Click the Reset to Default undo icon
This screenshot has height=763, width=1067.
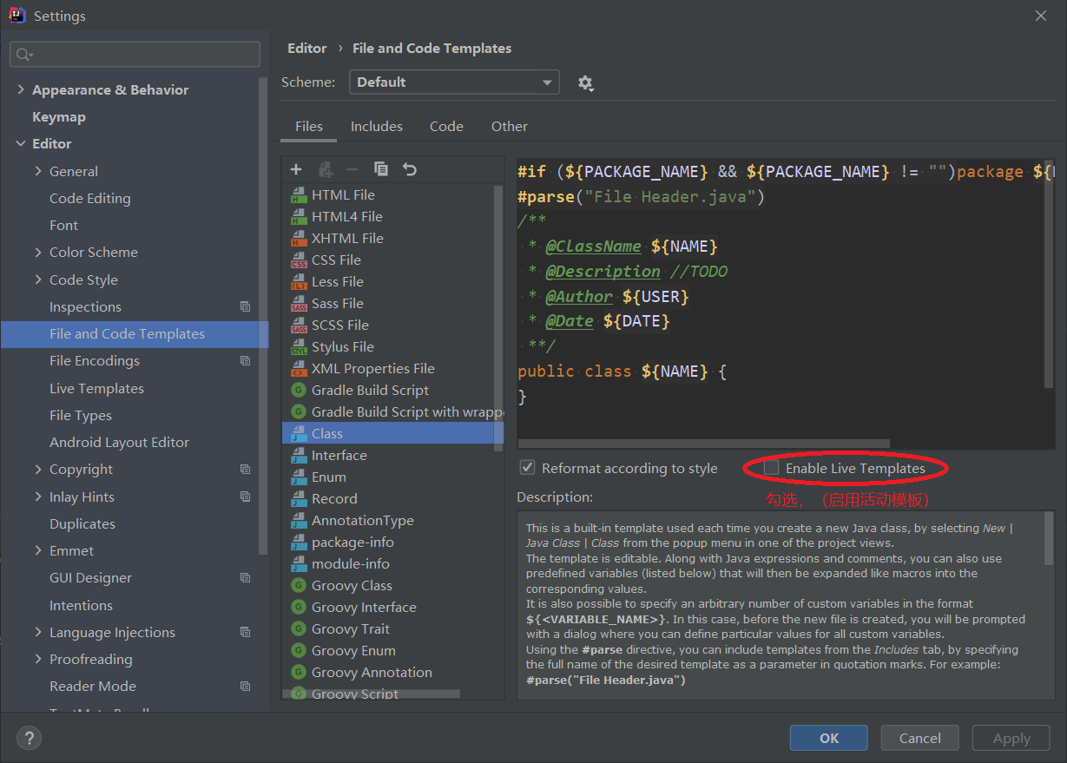(410, 169)
